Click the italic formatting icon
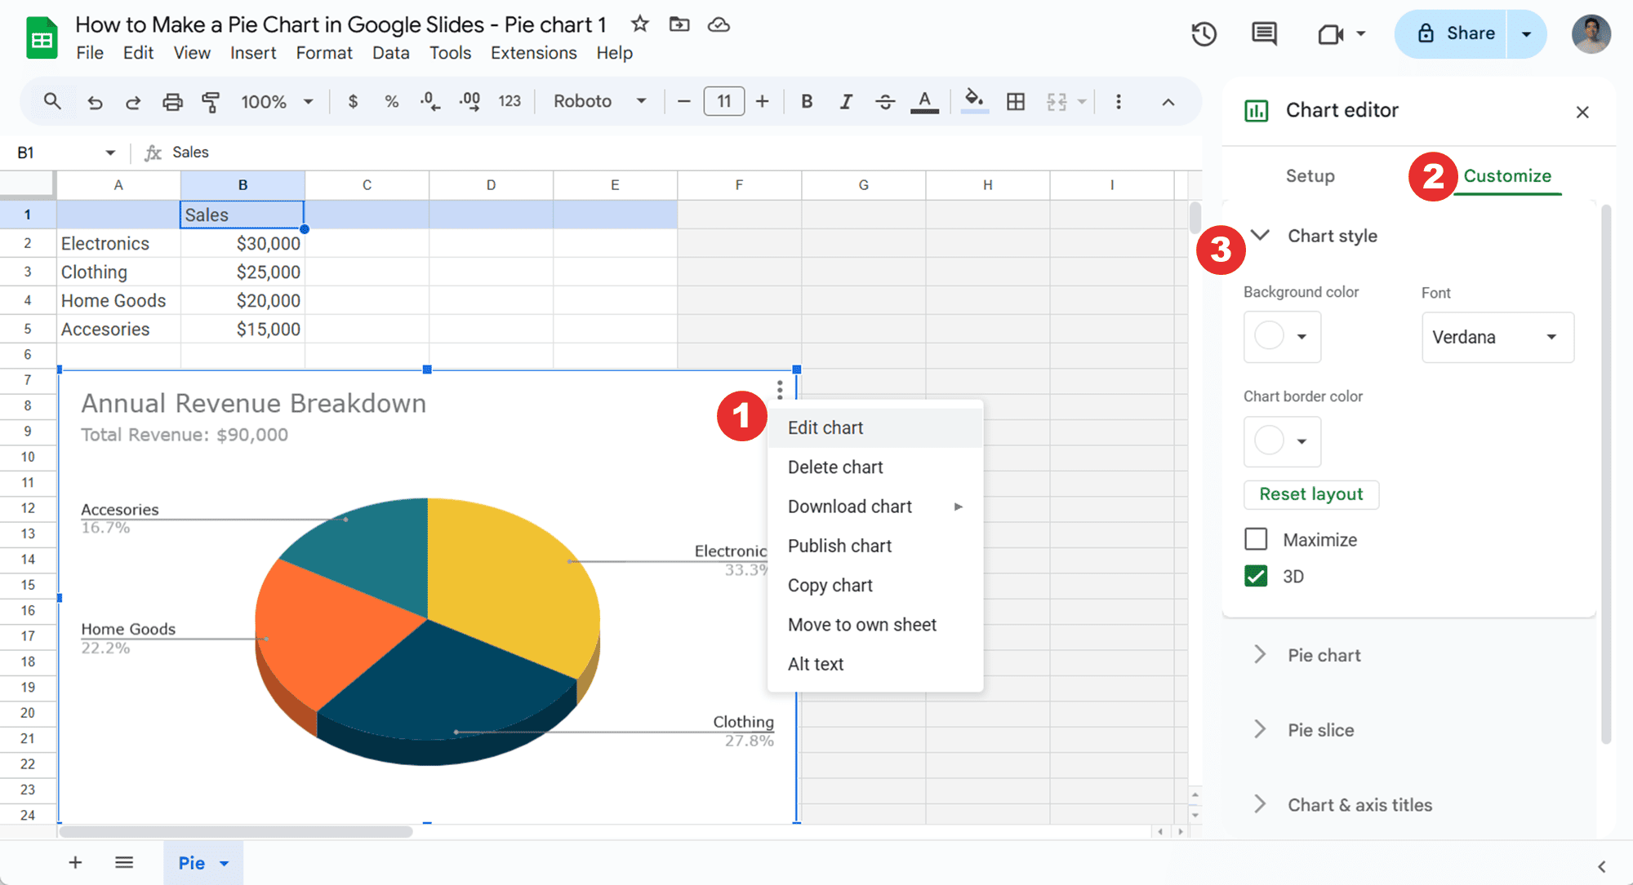 [x=843, y=103]
